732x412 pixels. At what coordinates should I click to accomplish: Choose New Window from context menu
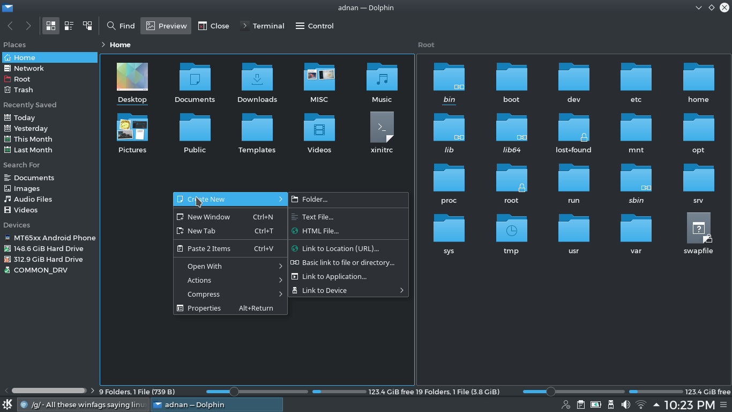[230, 217]
